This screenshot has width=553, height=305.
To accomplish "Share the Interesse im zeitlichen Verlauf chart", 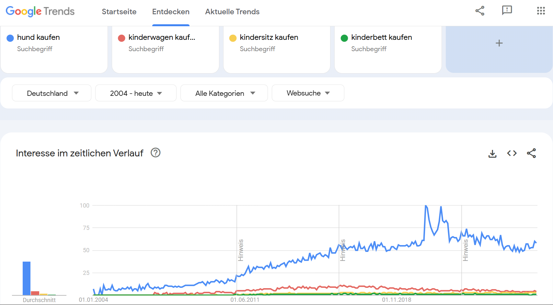I will coord(531,153).
